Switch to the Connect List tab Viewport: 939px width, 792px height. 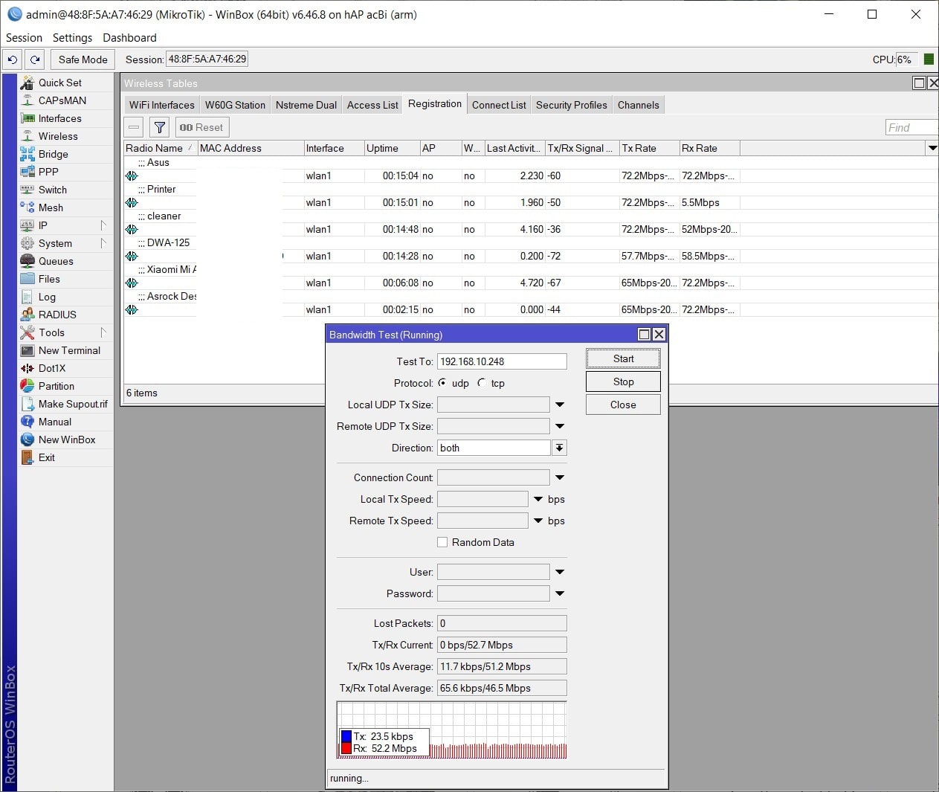coord(499,105)
